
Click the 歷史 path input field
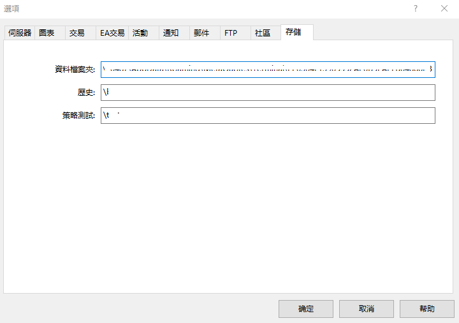tap(268, 93)
